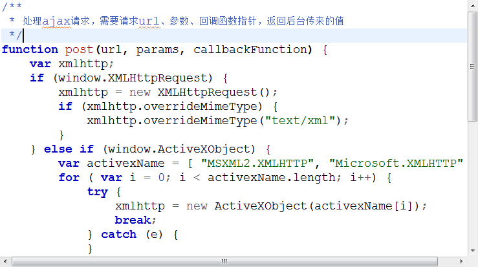This screenshot has height=267, width=478.
Task: Click the vertical scrollbar up arrow
Action: coord(472,5)
